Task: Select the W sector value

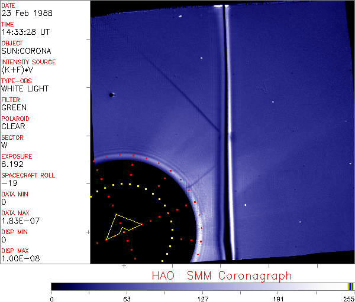Action: (x=4, y=145)
